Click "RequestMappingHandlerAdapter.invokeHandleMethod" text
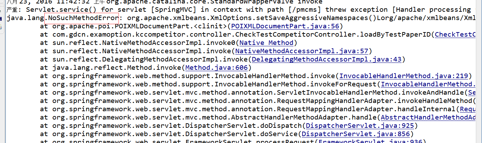This screenshot has width=482, height=143. click(375, 101)
